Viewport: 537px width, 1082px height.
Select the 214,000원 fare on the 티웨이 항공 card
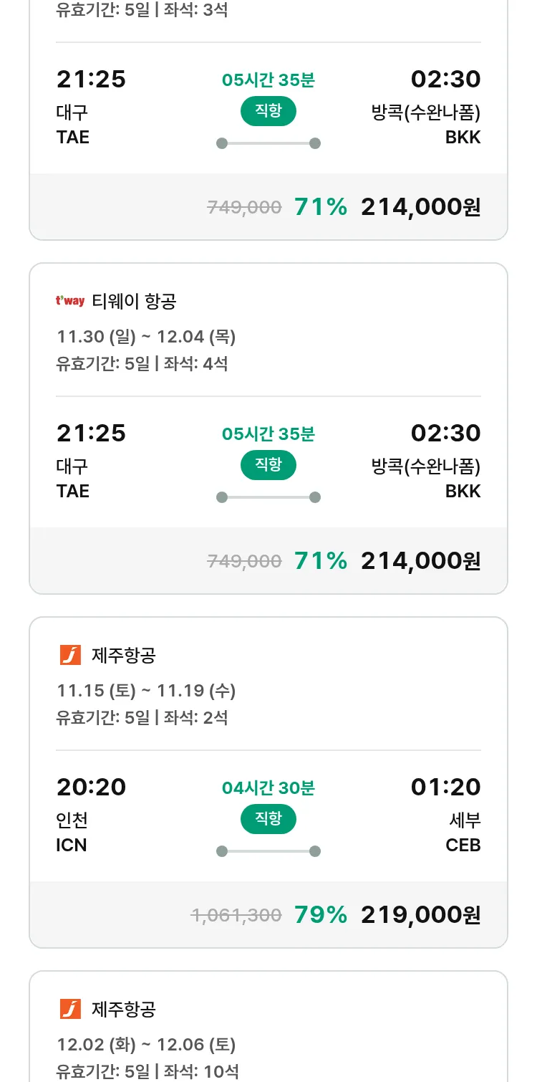click(420, 560)
